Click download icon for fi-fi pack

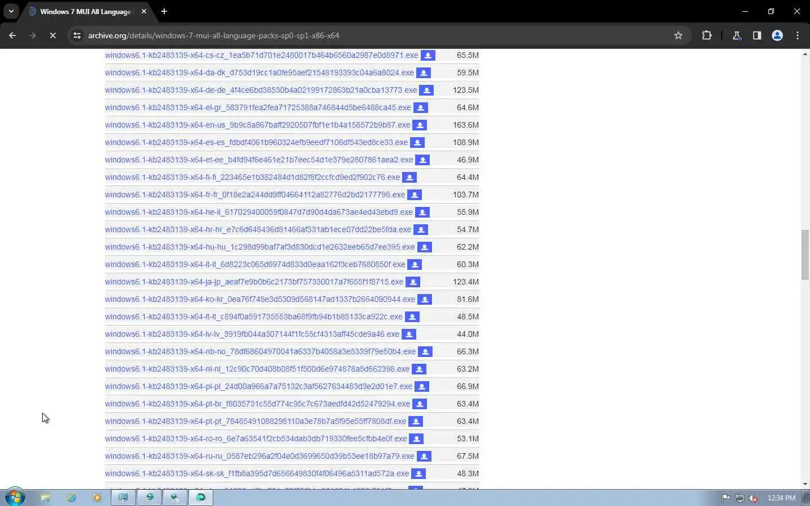pyautogui.click(x=409, y=178)
